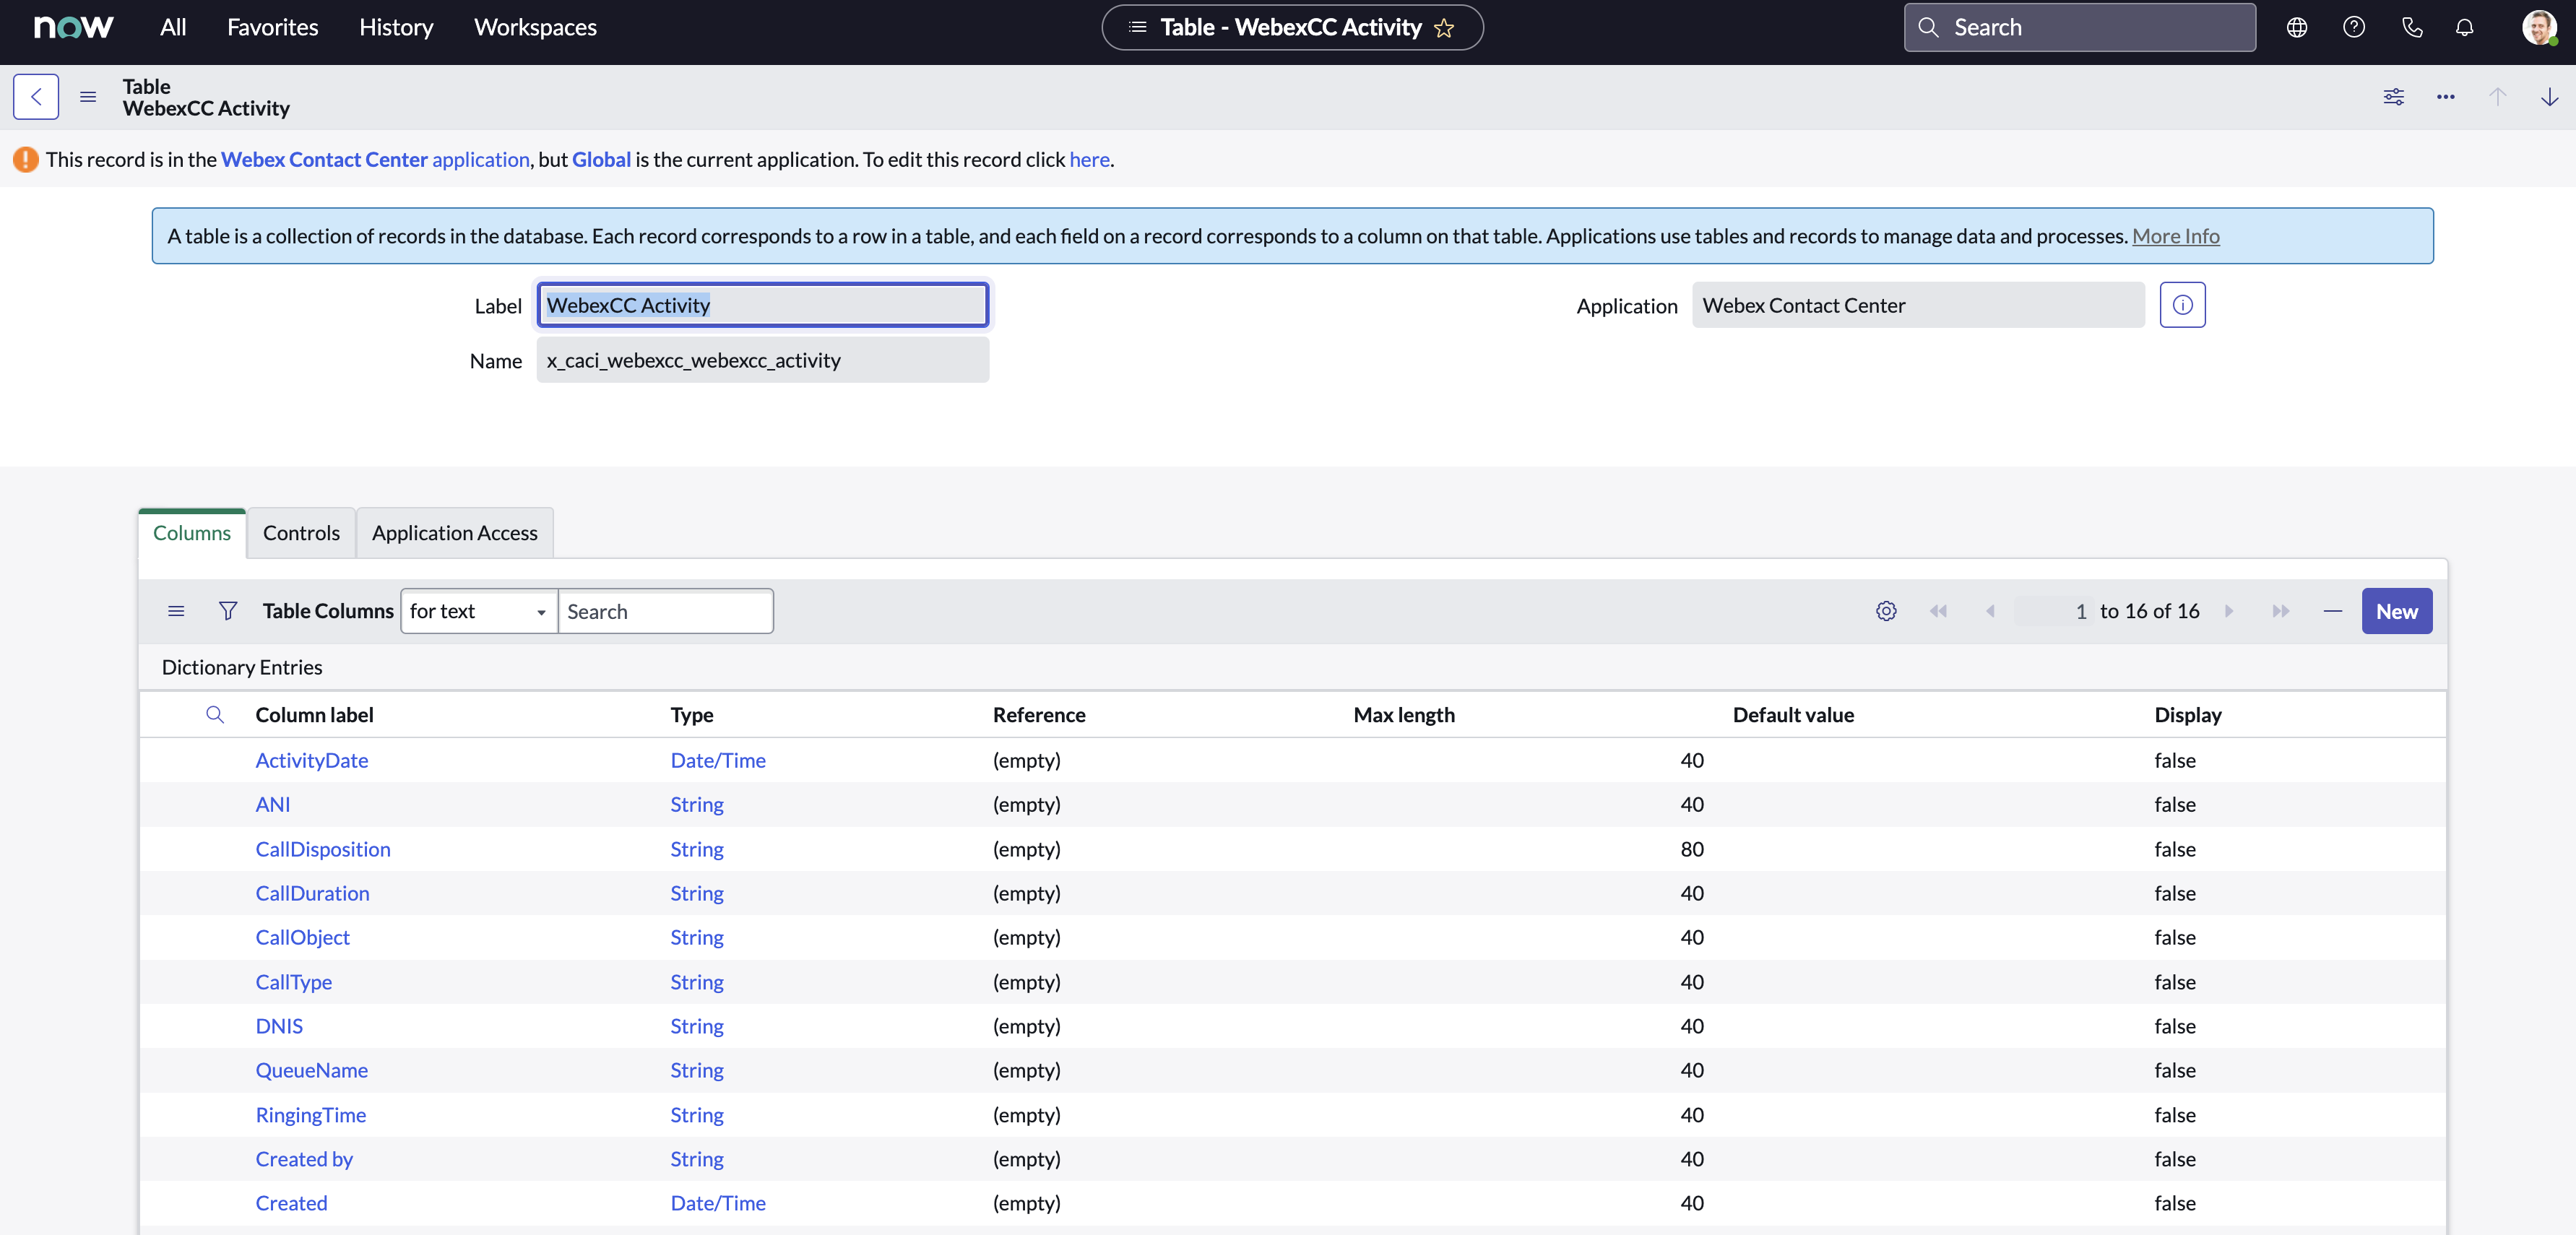Click the Table Columns search box
2576x1235 pixels.
click(x=665, y=611)
